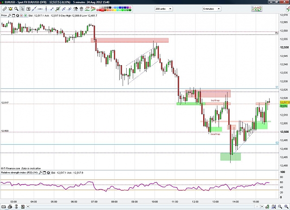Screen dimensions: 290x210
Task: Click the yellow current price label 12,517.5
Action: [x=285, y=102]
